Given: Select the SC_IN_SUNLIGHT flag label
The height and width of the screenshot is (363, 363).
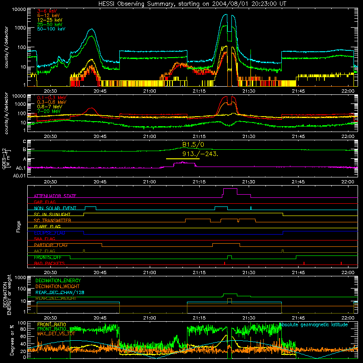Looking at the screenshot, I should click(x=52, y=214).
